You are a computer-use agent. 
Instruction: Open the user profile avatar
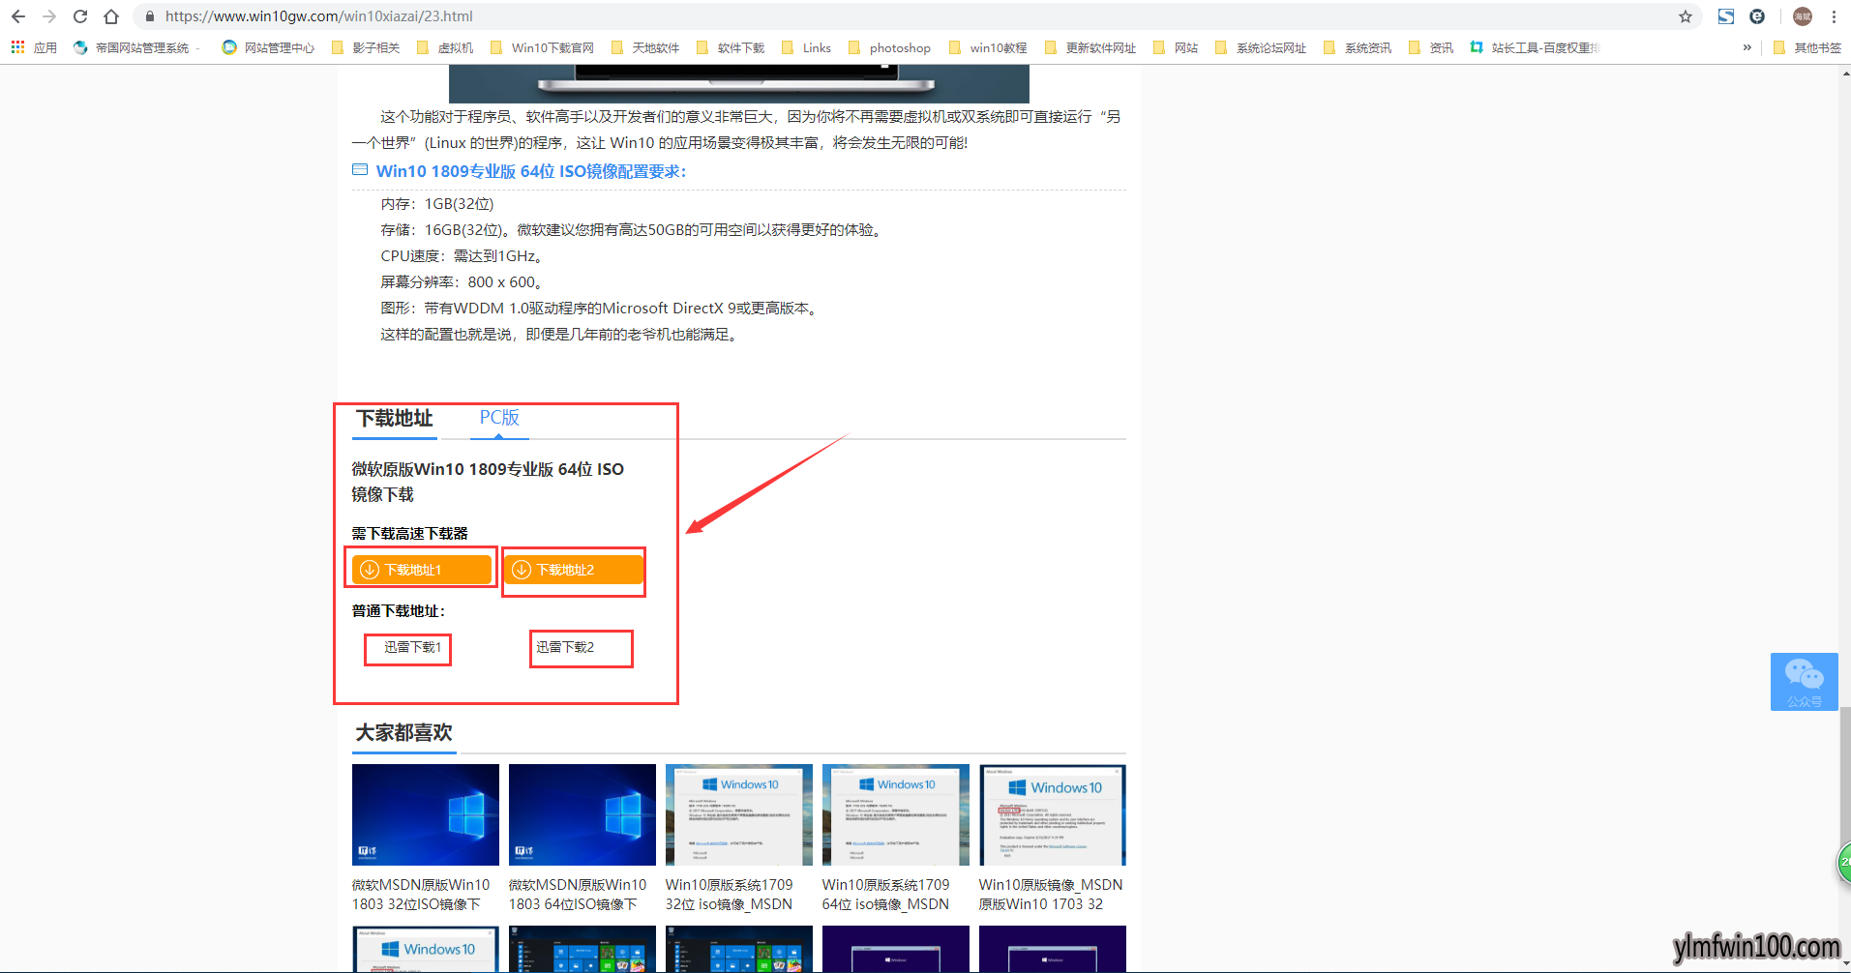tap(1803, 16)
